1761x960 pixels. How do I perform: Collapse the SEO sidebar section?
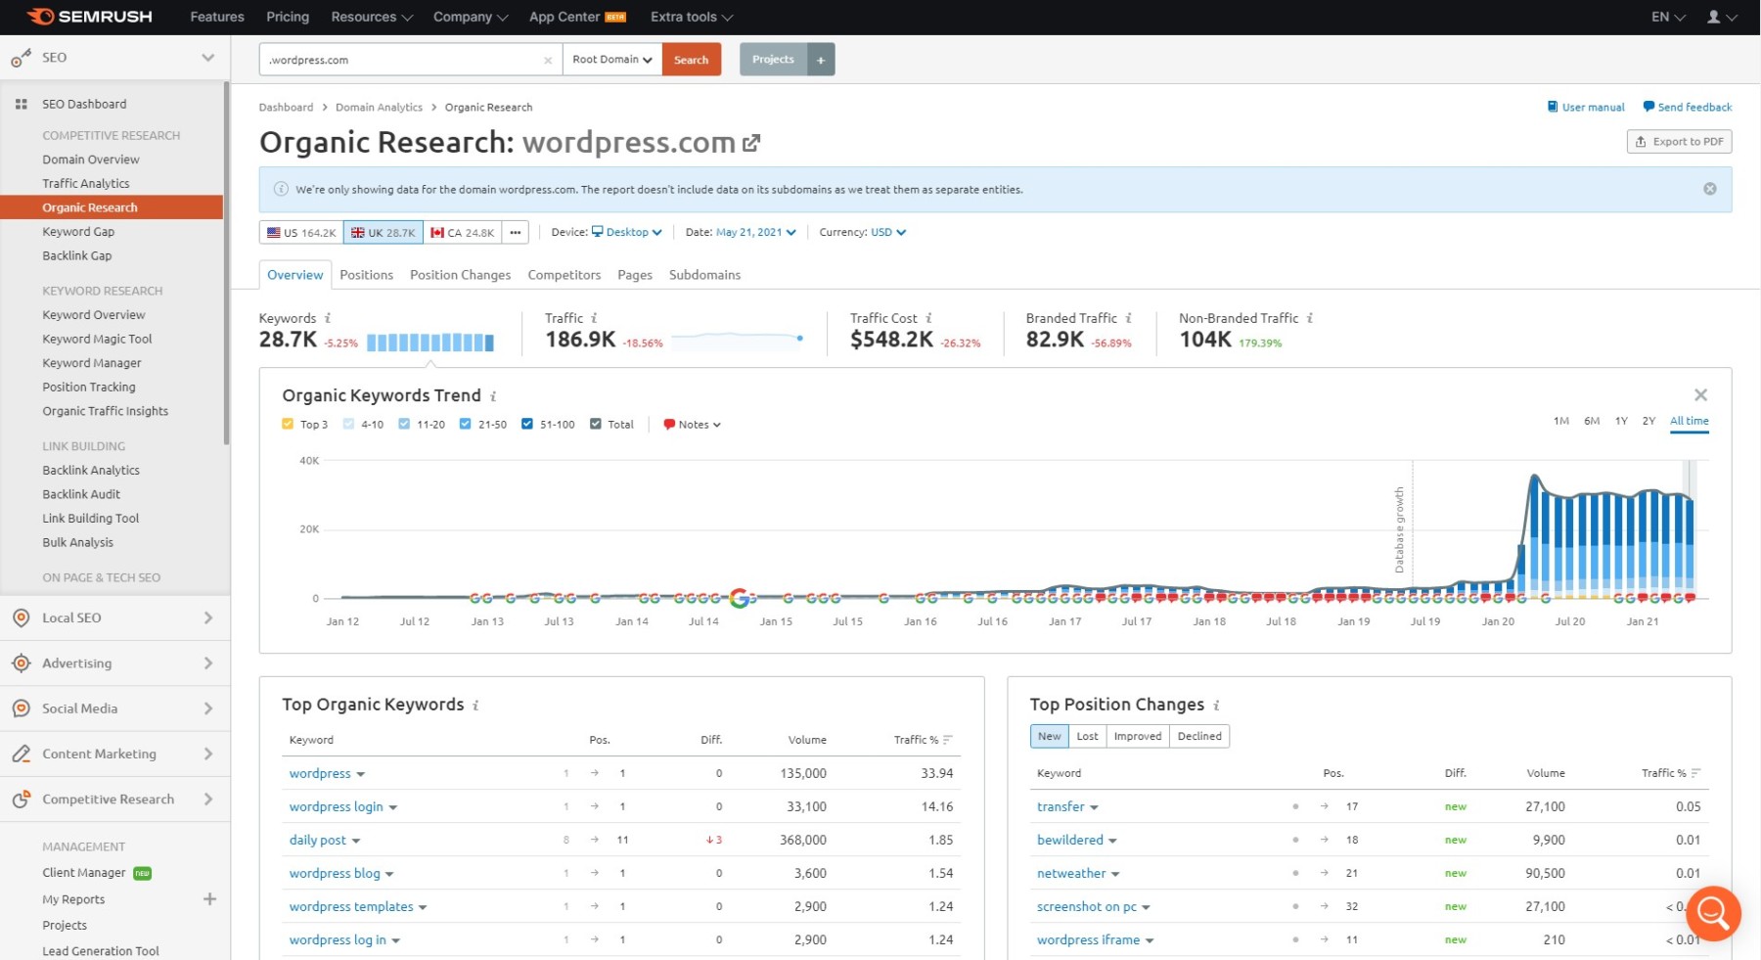[x=207, y=58]
